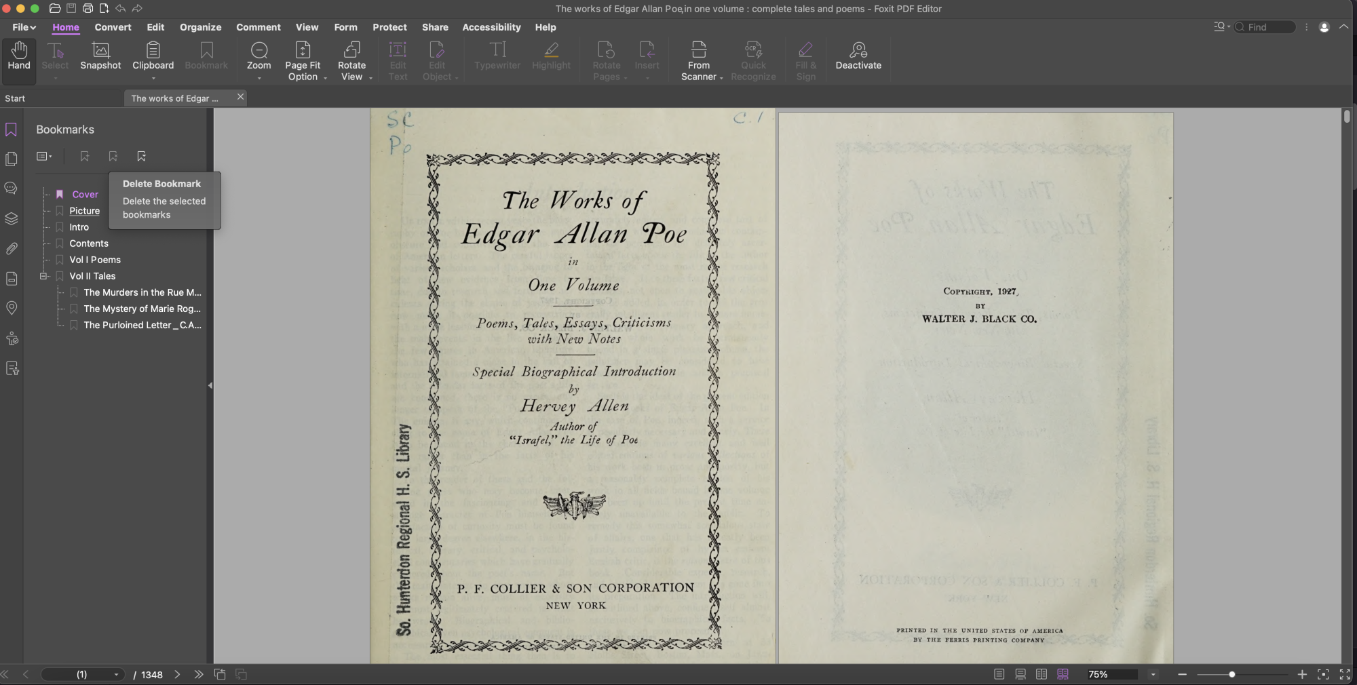Select the Picture bookmark
This screenshot has height=685, width=1357.
point(84,210)
